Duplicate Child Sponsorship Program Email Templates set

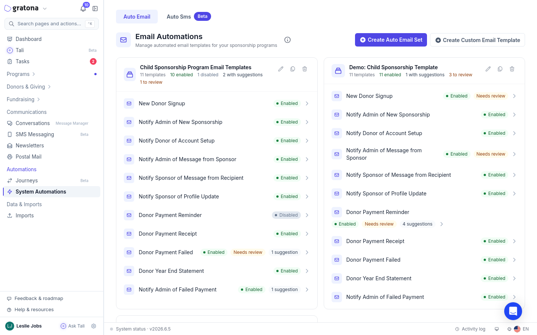click(x=293, y=69)
